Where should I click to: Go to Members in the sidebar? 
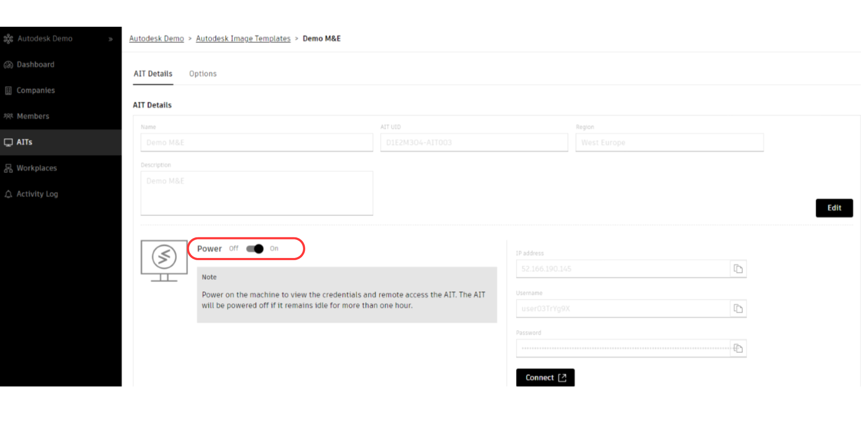click(61, 116)
